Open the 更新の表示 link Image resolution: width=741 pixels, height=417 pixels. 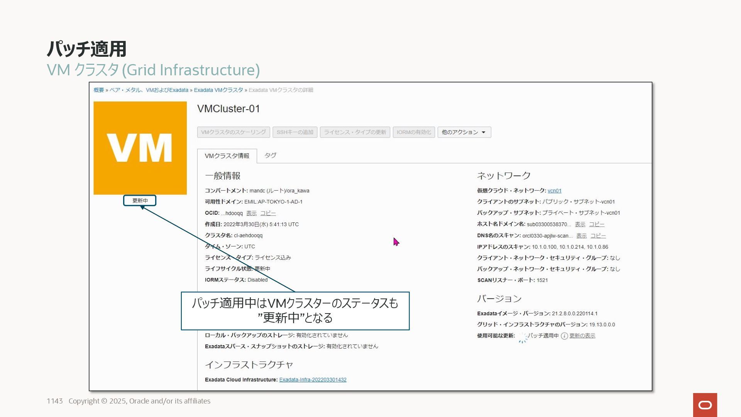(582, 336)
